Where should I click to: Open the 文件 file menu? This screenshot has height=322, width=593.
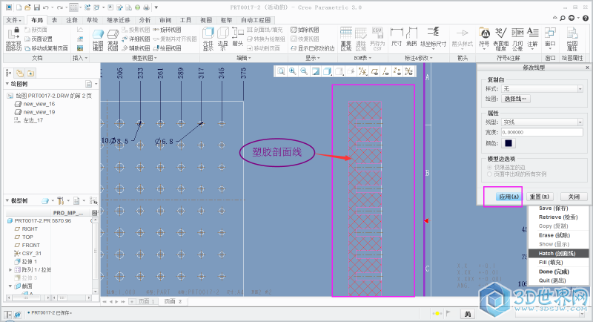[x=13, y=20]
